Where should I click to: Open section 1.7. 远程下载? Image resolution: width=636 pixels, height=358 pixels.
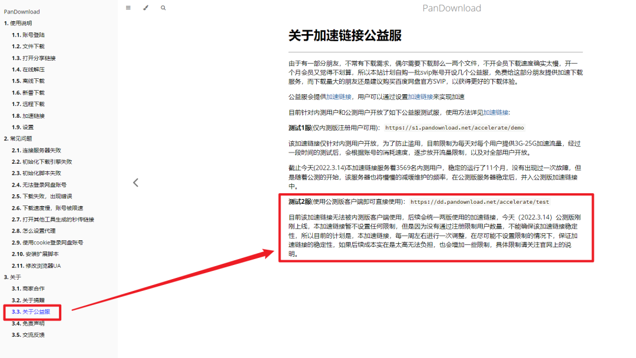point(28,104)
